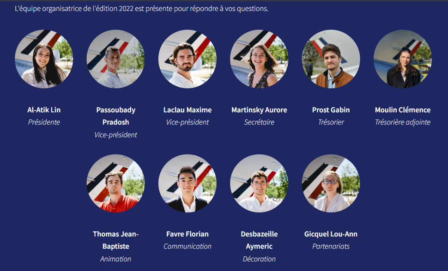Select the Partenariats member's portrait
The width and height of the screenshot is (448, 271).
pos(331,183)
